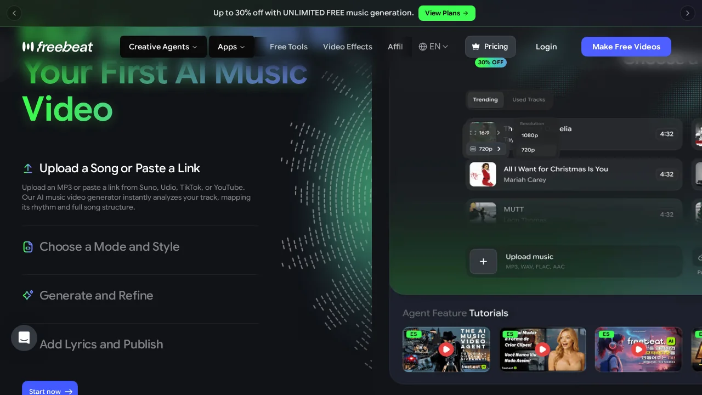Toggle the HD 720p quality badge
Screen dimensions: 702x395
coord(485,149)
